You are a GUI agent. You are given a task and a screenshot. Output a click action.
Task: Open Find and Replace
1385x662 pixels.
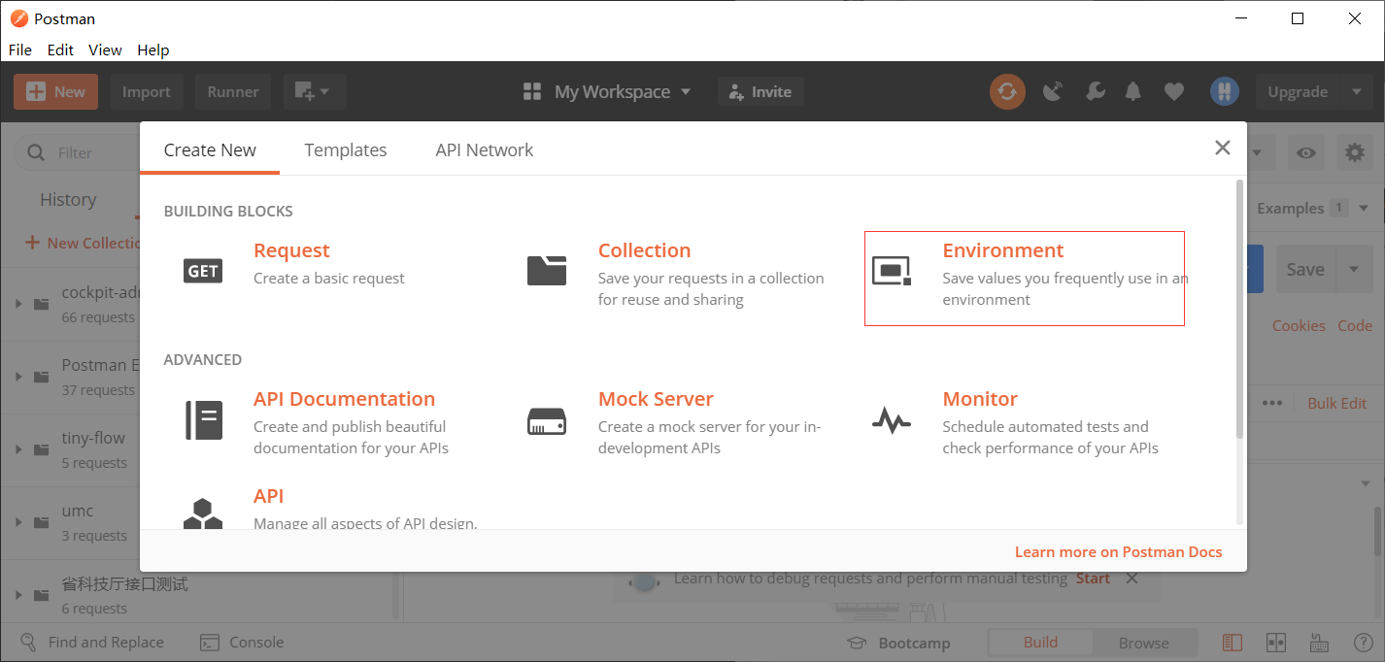(93, 643)
